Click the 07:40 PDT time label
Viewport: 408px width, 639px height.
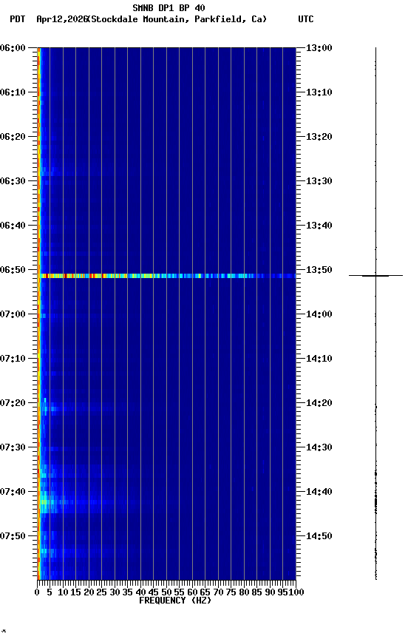pyautogui.click(x=13, y=493)
